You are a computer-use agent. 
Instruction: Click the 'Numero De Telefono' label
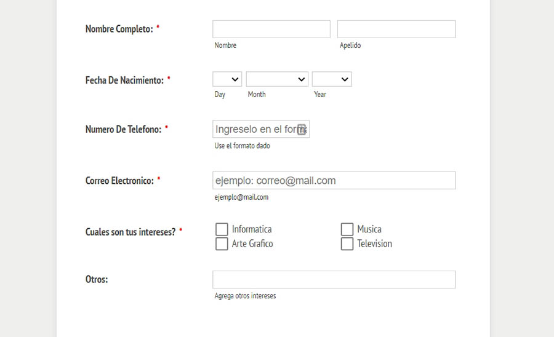[x=123, y=129]
